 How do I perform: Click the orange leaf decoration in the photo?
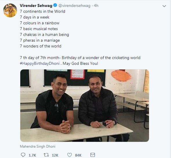121,75
